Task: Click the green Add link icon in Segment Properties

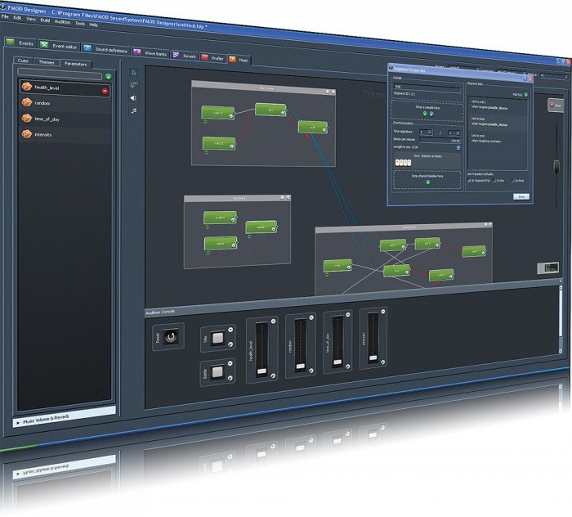Action: coord(525,95)
